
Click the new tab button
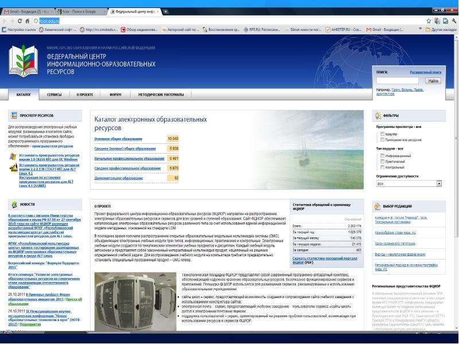coord(166,11)
